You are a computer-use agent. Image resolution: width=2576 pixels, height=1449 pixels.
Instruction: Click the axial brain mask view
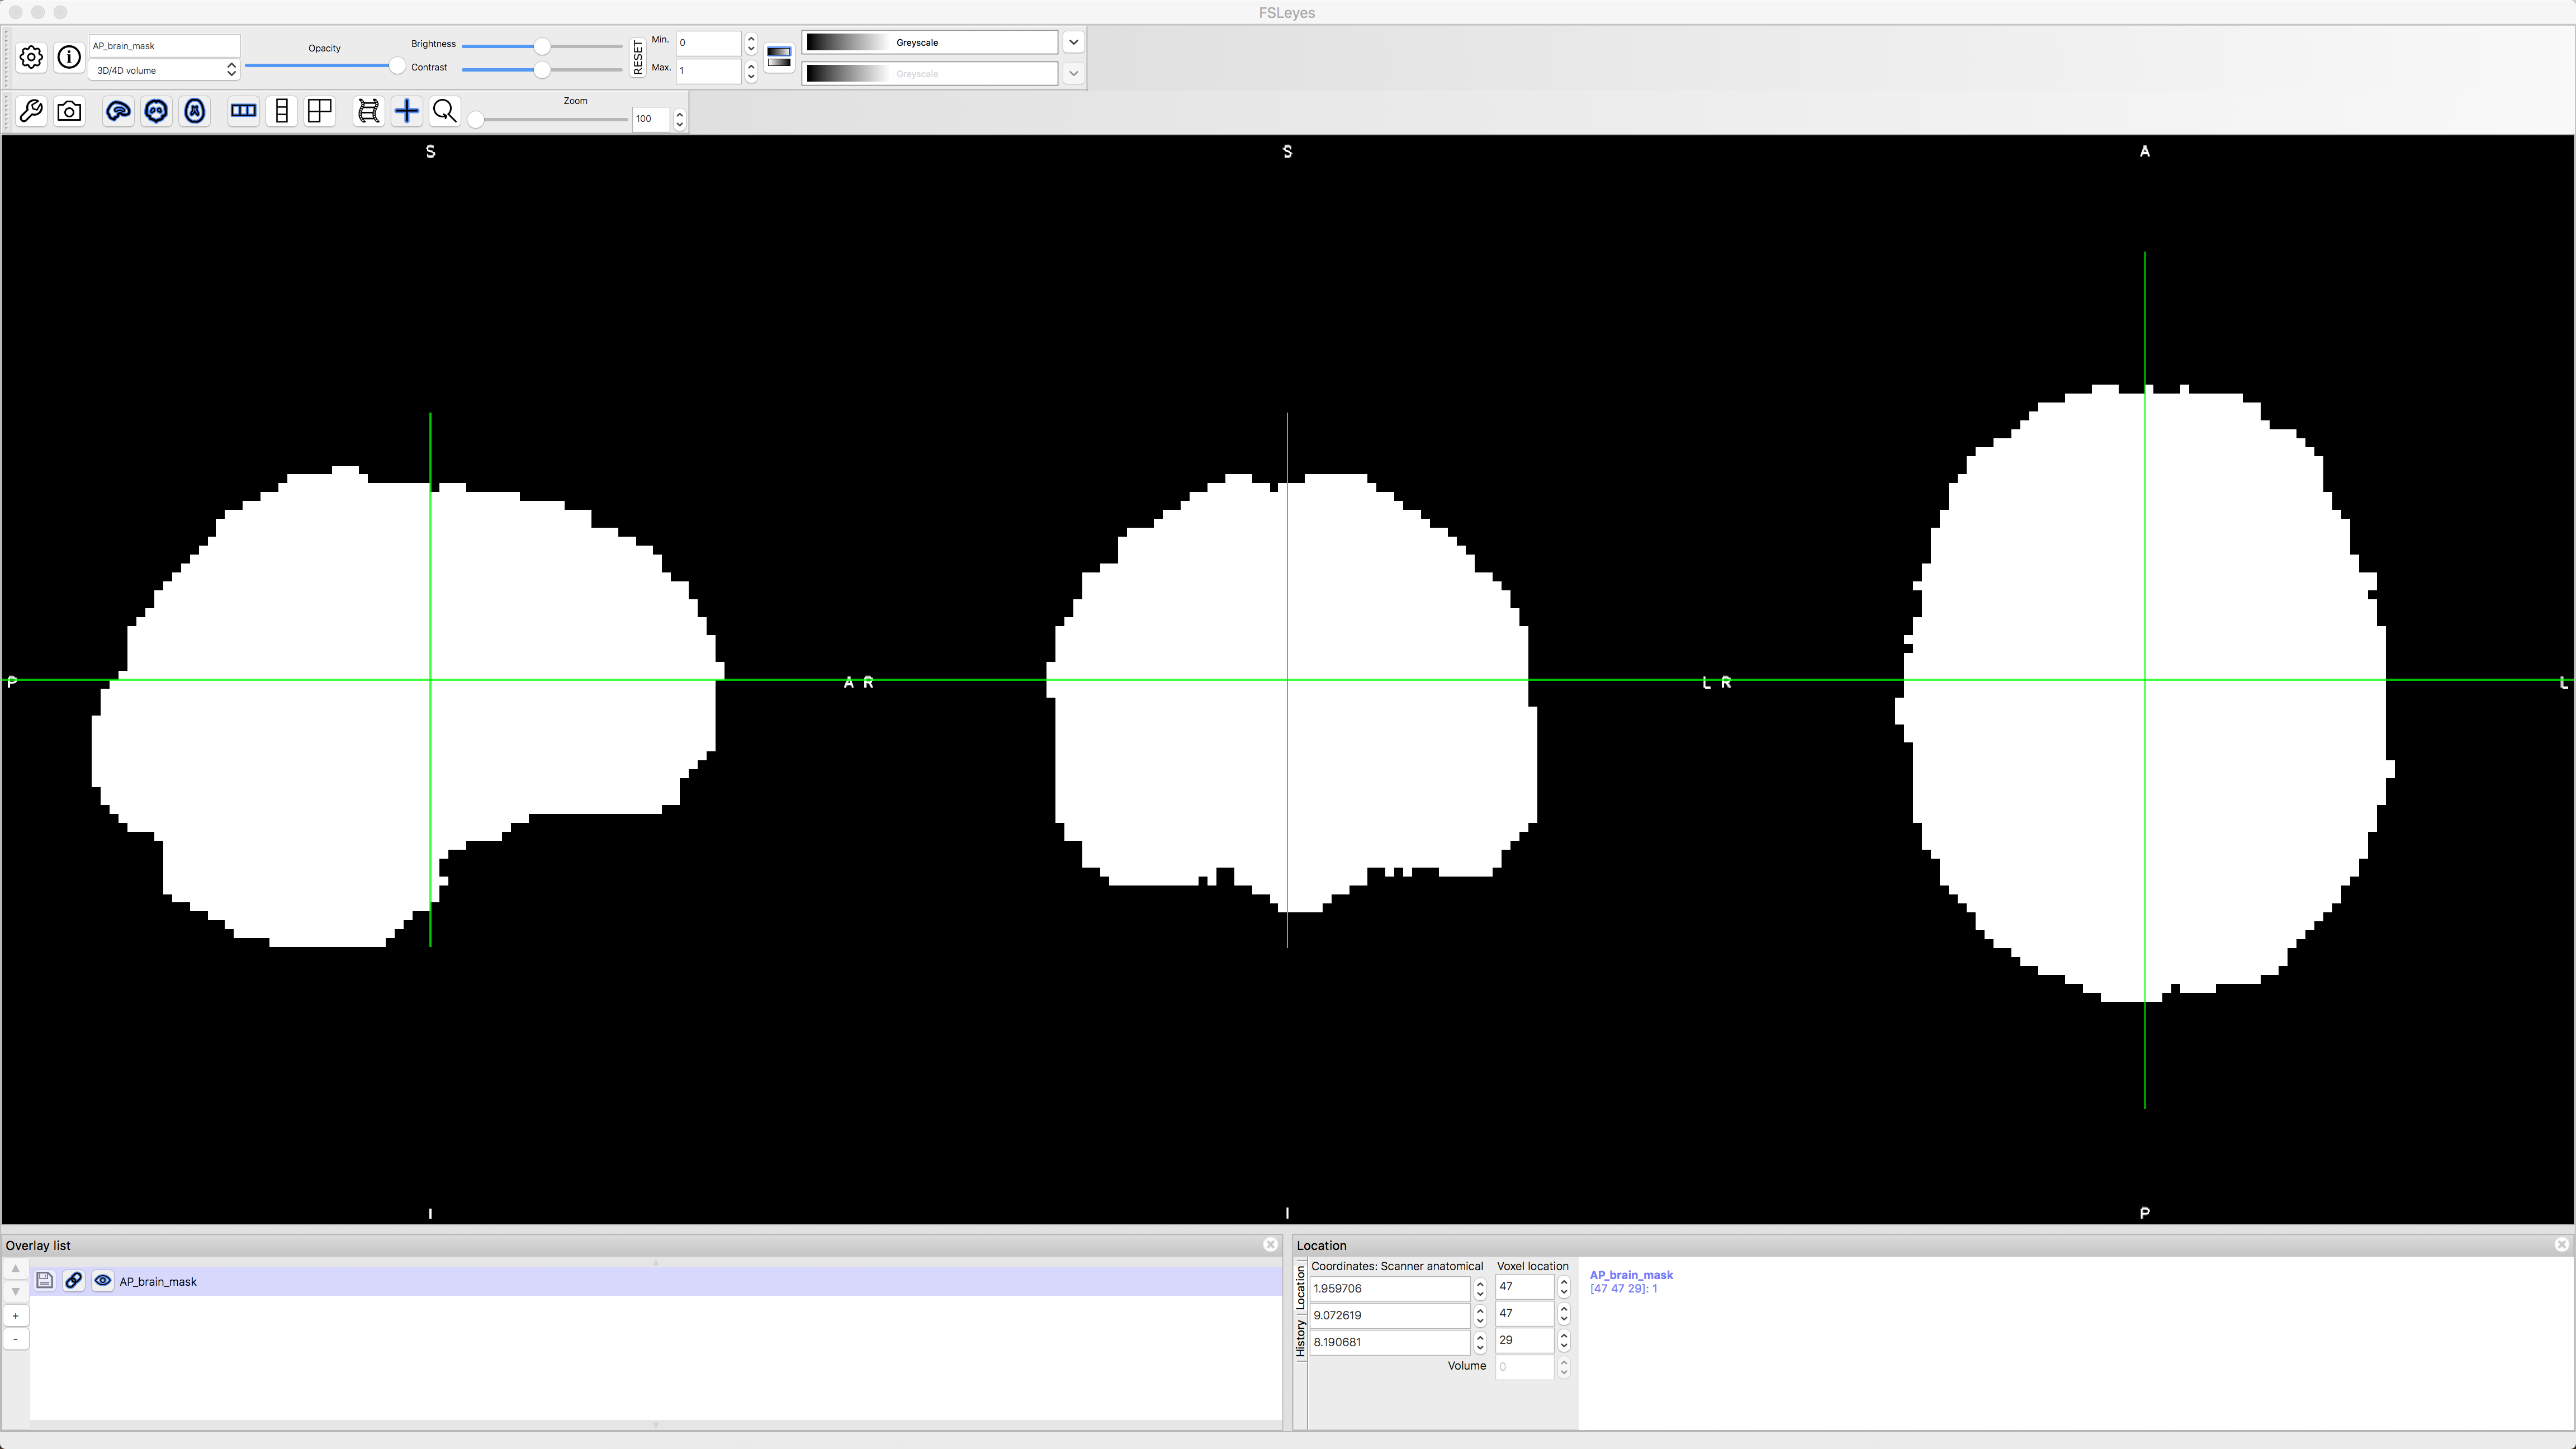[2144, 693]
